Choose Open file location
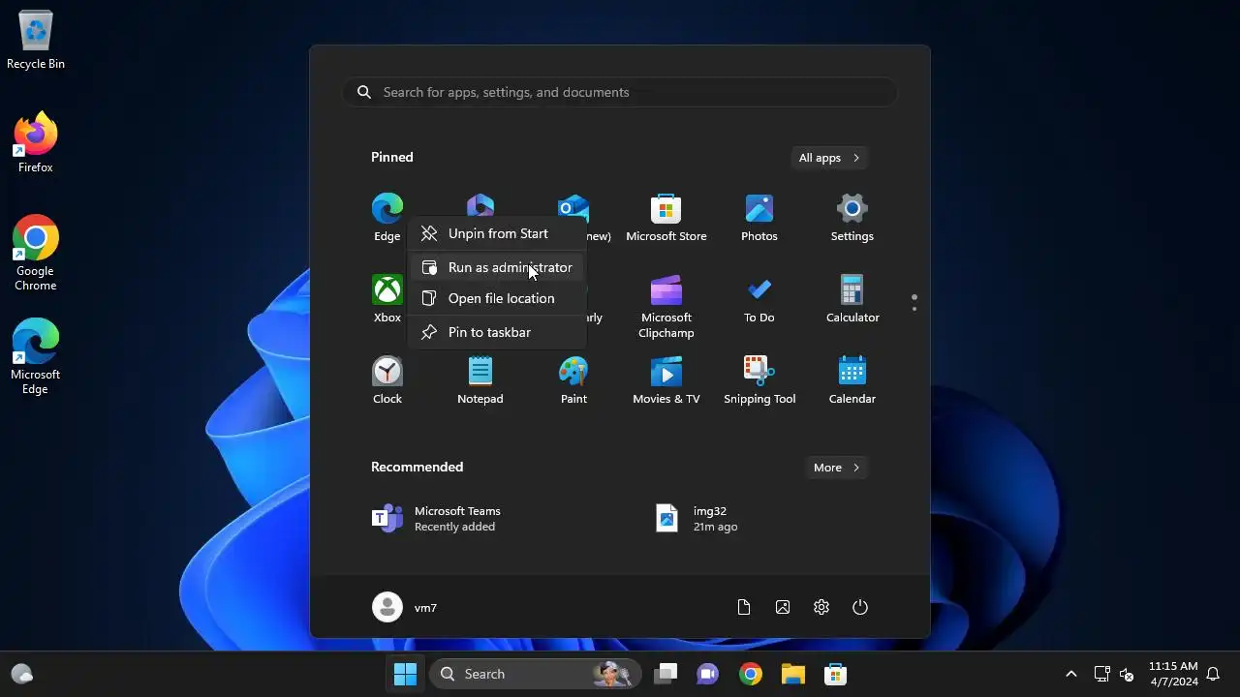 pyautogui.click(x=497, y=298)
